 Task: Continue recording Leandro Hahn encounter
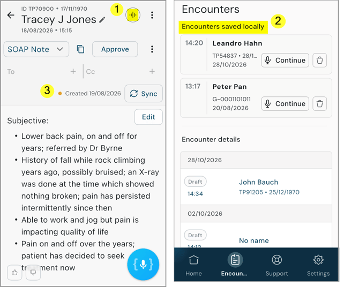[285, 60]
